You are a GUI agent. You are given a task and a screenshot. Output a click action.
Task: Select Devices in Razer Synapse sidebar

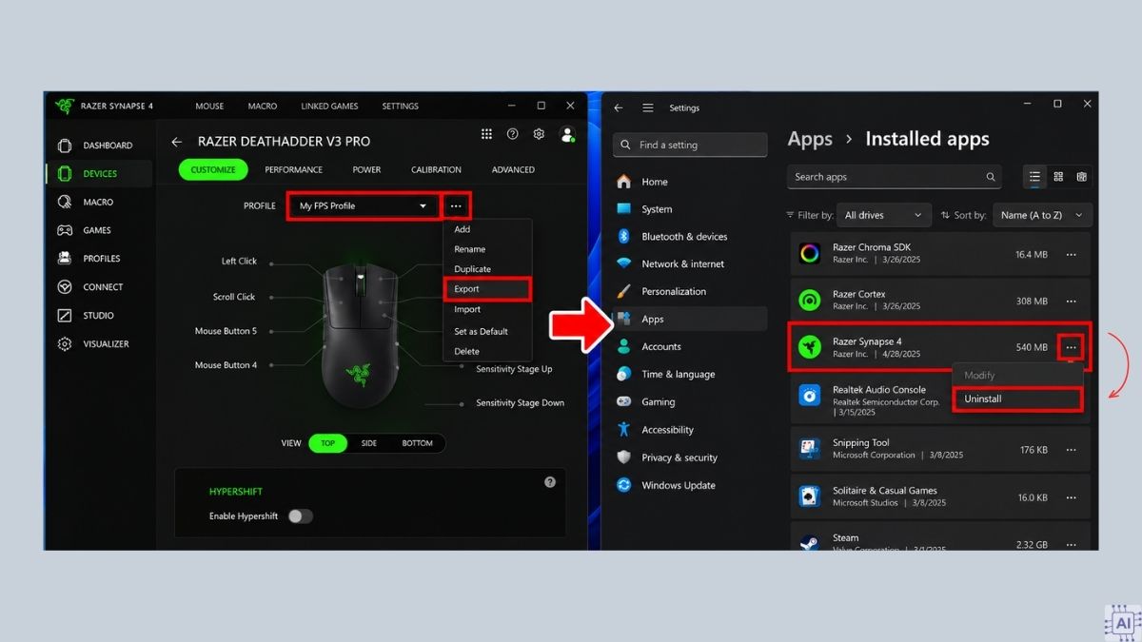click(x=98, y=174)
